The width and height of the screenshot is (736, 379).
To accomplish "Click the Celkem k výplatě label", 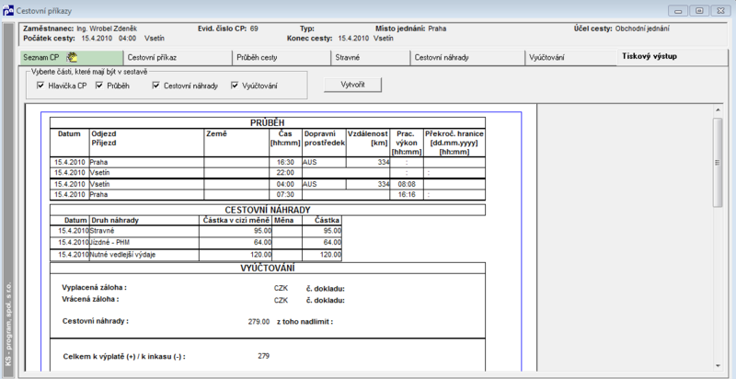I will coord(124,357).
